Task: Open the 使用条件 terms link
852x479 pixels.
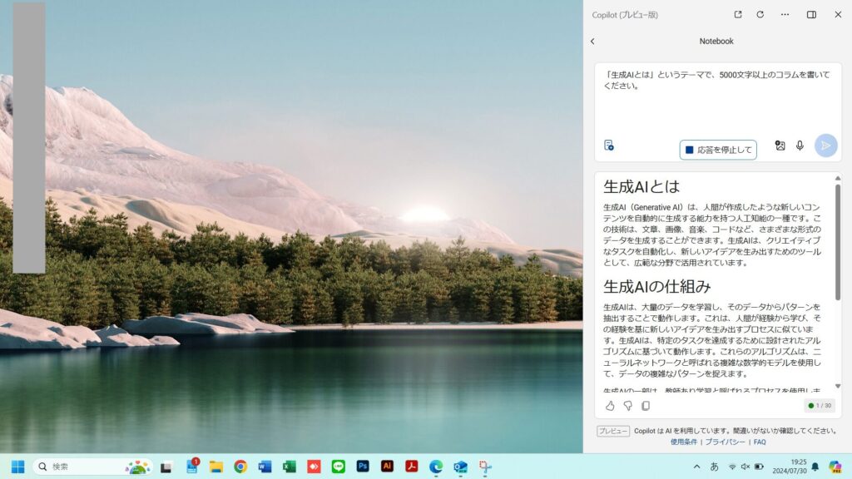Action: click(683, 442)
